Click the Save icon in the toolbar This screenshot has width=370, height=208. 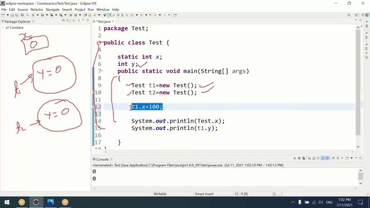click(12, 15)
